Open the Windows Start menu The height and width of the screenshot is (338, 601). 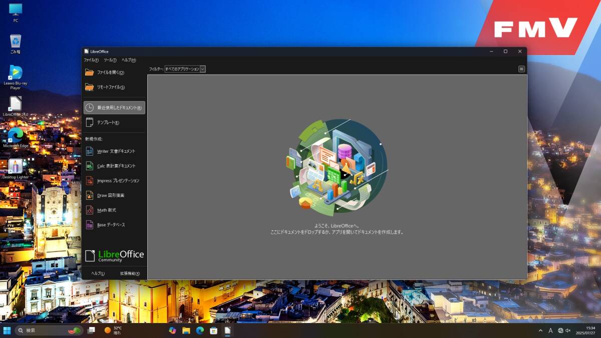pos(7,330)
